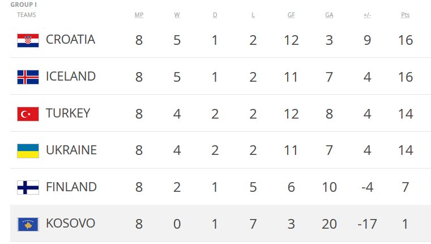Select the TURKEY team name
The height and width of the screenshot is (244, 431).
point(68,113)
